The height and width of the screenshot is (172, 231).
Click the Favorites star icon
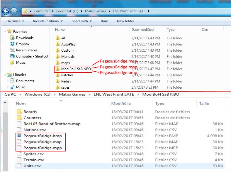[9, 31]
